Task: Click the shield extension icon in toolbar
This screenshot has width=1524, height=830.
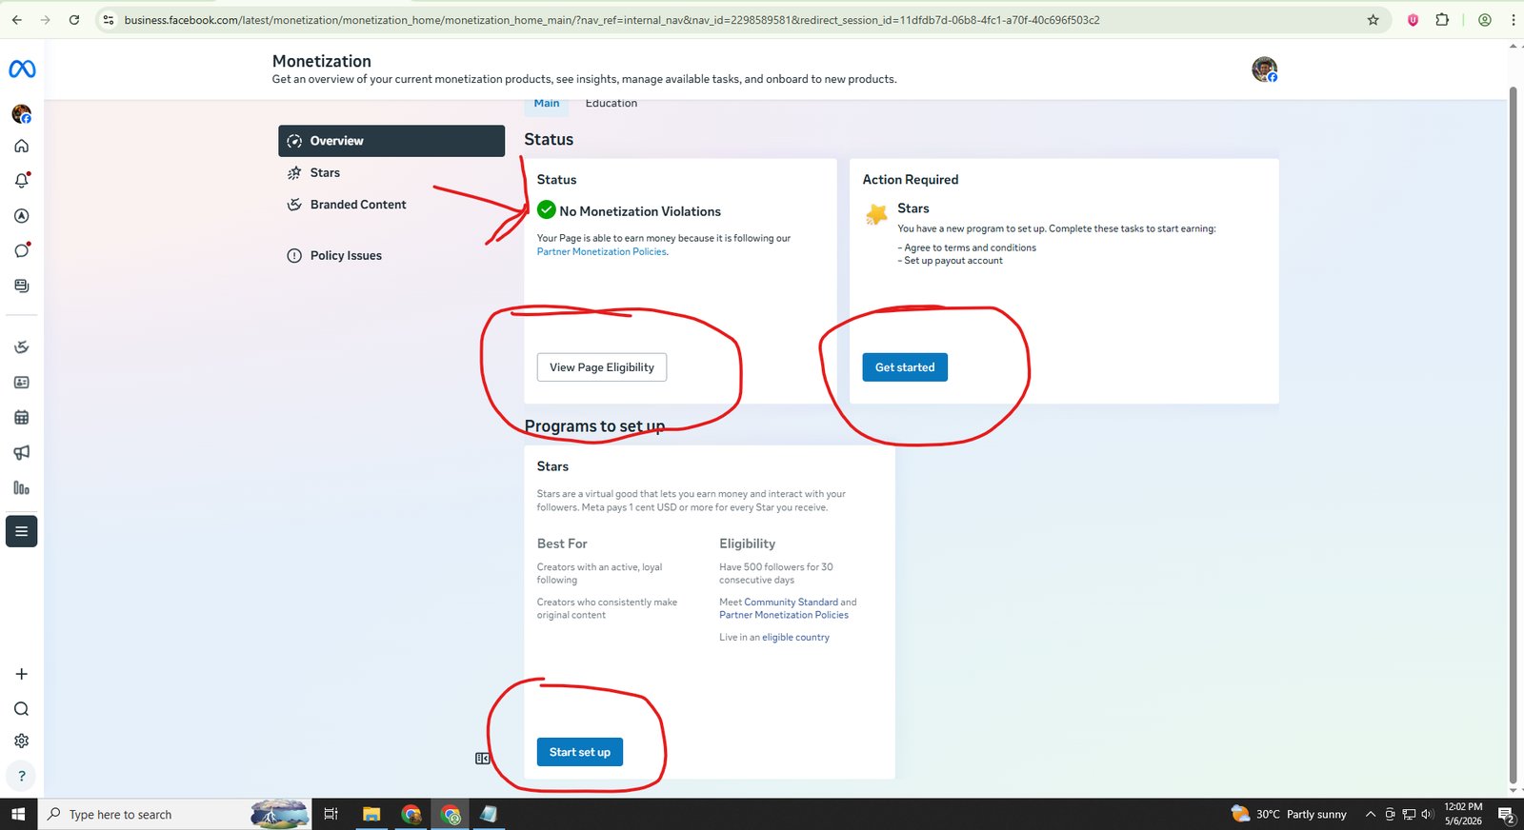Action: click(x=1413, y=19)
